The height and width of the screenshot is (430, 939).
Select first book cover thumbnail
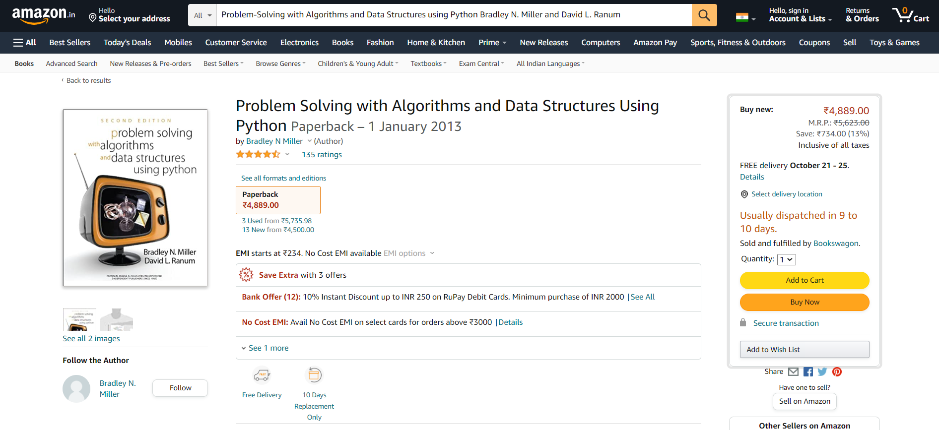tap(80, 320)
